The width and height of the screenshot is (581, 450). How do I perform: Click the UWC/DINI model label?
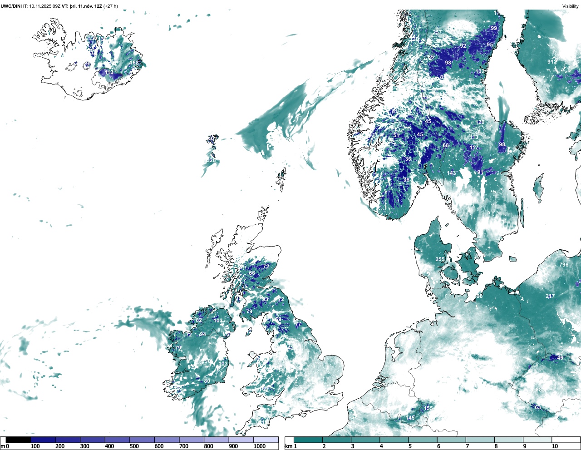click(x=11, y=6)
